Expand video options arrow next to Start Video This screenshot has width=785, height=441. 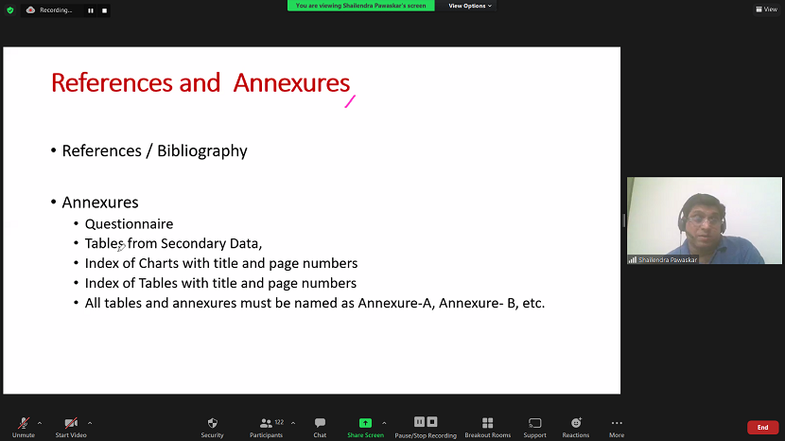pos(90,423)
